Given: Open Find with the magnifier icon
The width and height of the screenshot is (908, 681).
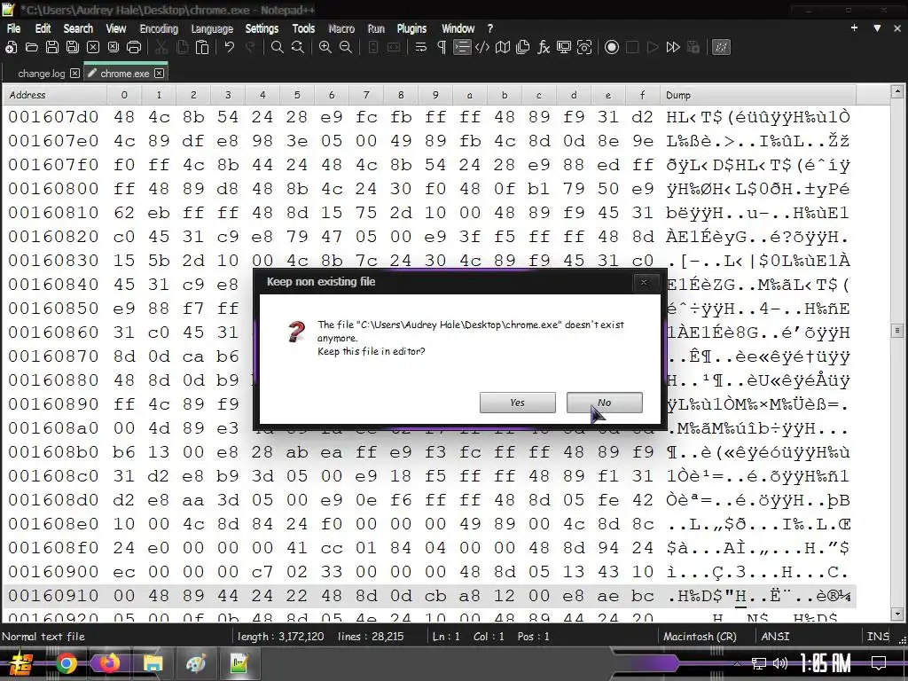Looking at the screenshot, I should tap(278, 48).
